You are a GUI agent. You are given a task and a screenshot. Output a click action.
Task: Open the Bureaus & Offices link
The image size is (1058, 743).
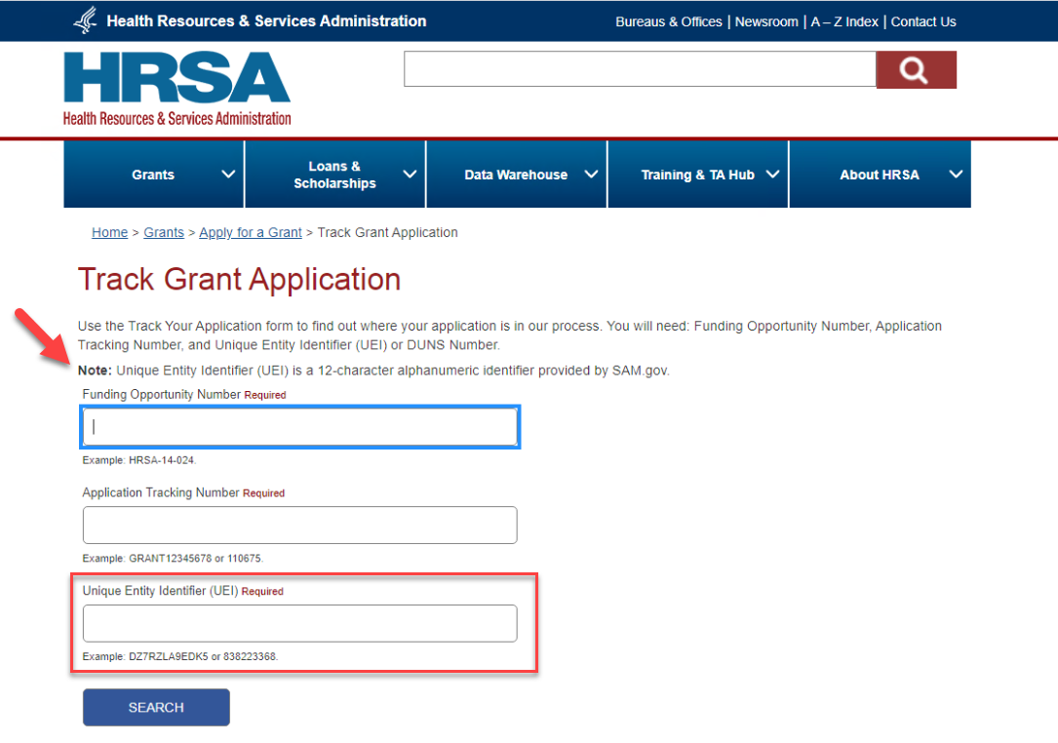(669, 21)
